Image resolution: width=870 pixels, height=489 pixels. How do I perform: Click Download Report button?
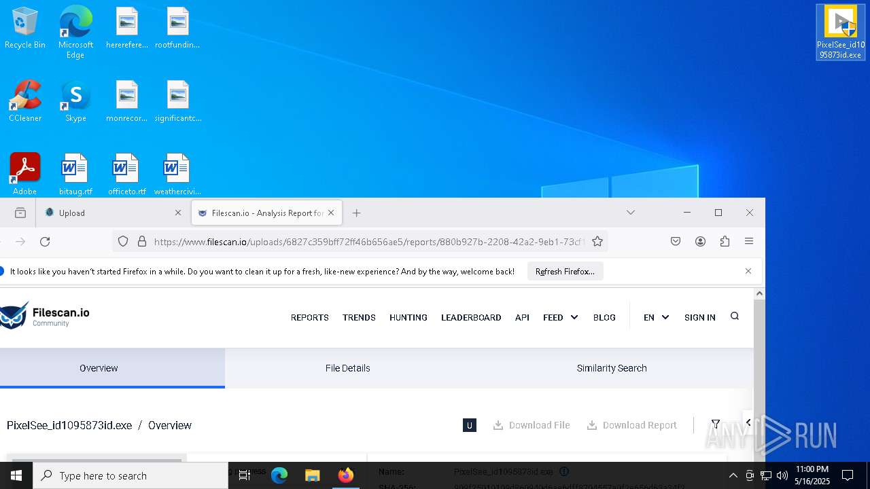tap(632, 425)
